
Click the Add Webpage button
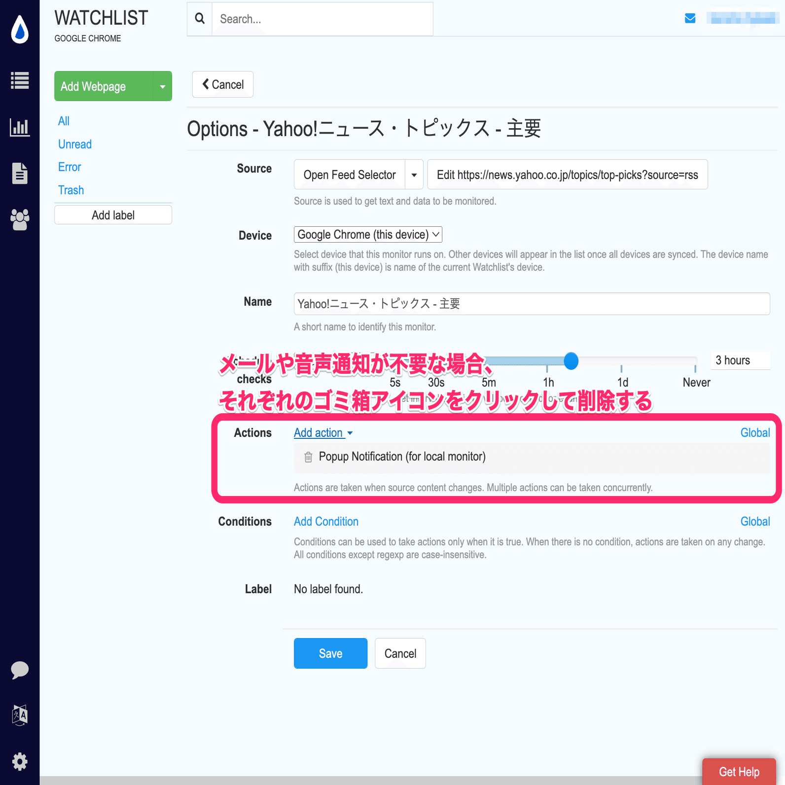104,86
